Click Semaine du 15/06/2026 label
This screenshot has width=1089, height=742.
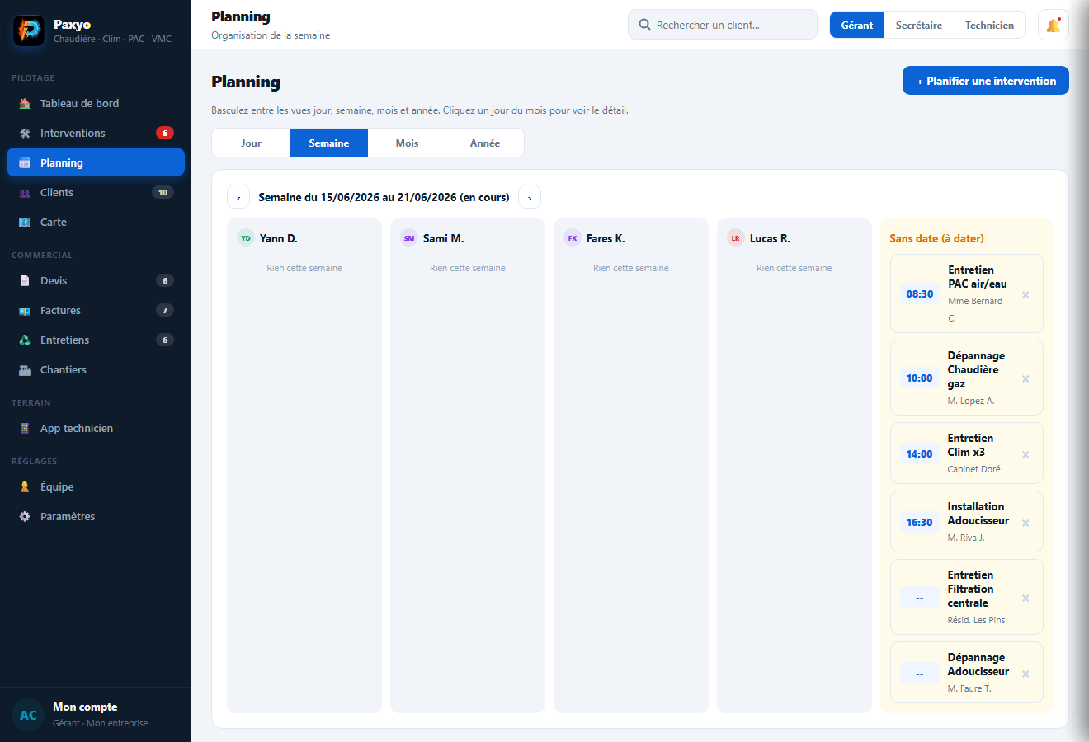[x=384, y=197]
